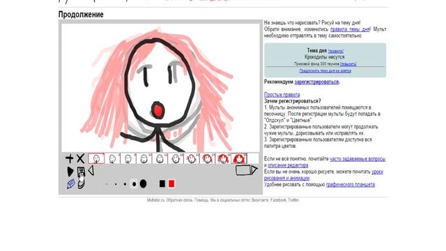
Task: Open the eighth frame thumbnail
Action: click(x=208, y=158)
